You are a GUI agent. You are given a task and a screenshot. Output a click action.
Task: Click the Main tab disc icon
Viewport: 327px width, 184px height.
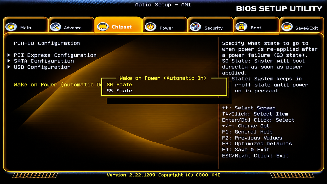click(11, 27)
